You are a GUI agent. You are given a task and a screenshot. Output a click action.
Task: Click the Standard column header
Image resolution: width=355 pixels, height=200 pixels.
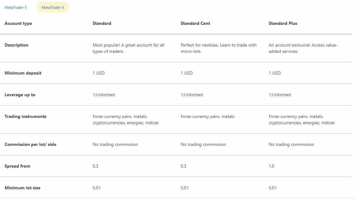tap(102, 23)
